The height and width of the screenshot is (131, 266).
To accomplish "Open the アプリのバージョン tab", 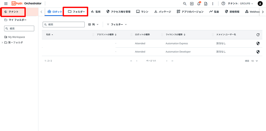I will click(x=190, y=12).
